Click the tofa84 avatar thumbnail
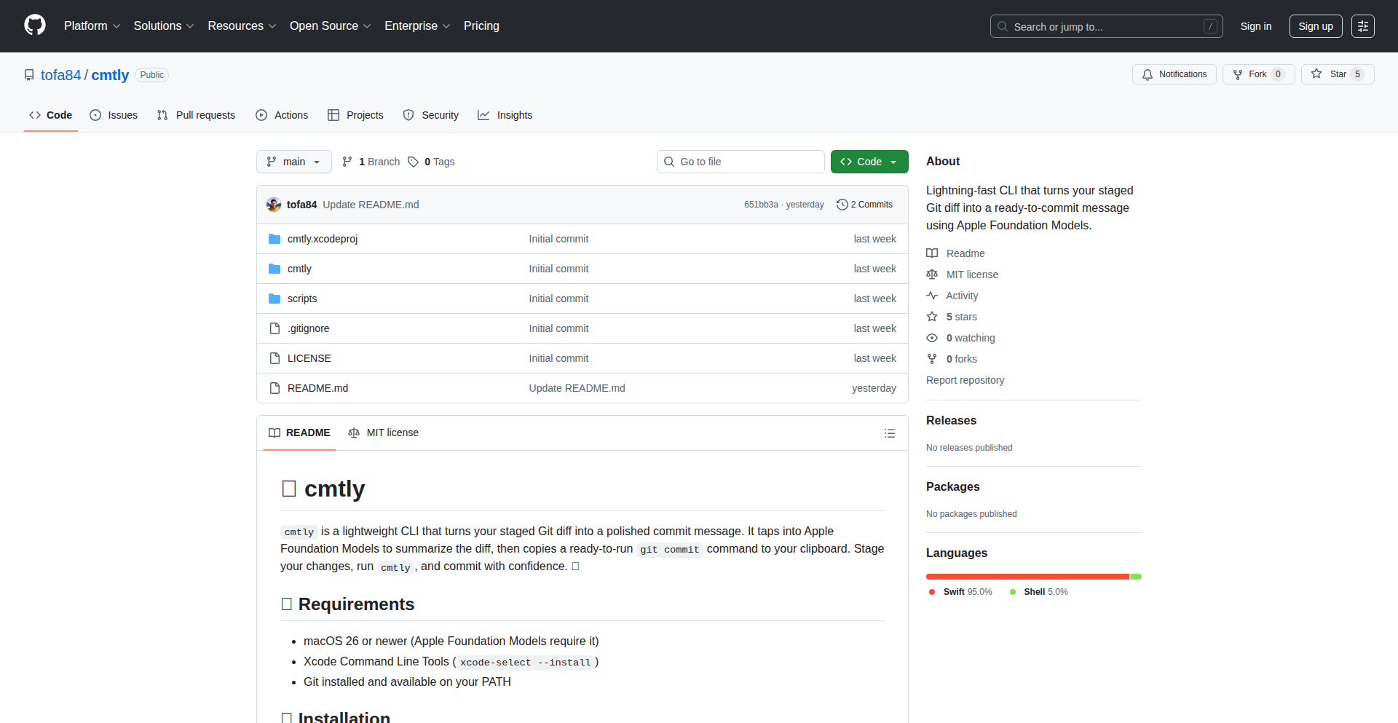This screenshot has height=723, width=1398. 274,205
